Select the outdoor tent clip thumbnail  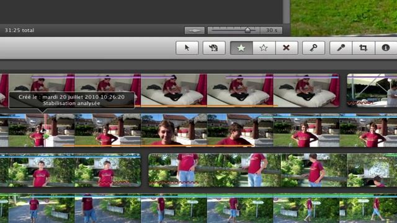(372, 90)
